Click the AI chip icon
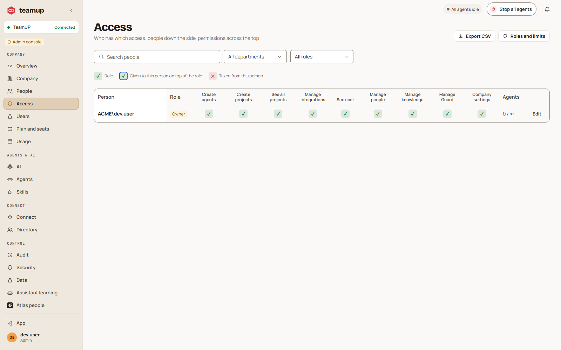Image resolution: width=561 pixels, height=350 pixels. [x=10, y=167]
